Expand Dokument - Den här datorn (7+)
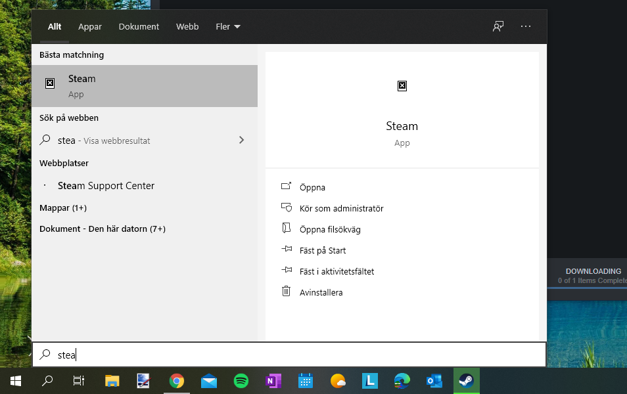 [103, 229]
